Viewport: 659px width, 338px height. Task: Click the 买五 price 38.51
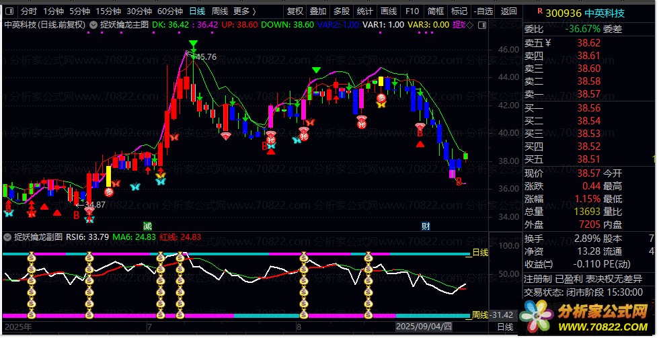pos(589,159)
